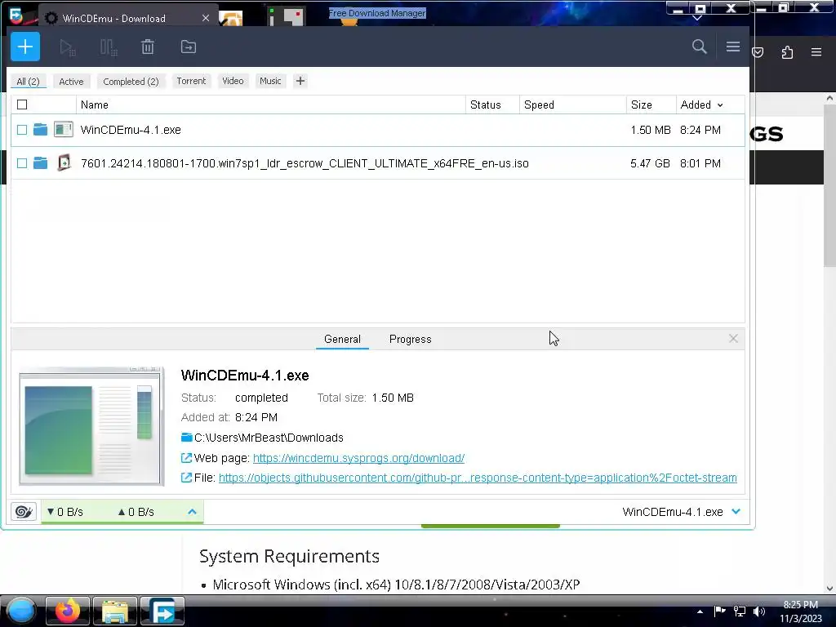Click Firefox icon in the taskbar
This screenshot has height=627, width=836.
[x=68, y=611]
